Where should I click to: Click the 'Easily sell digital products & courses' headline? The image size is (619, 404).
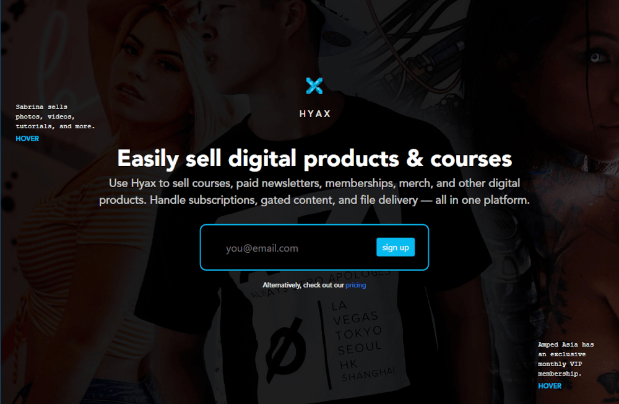tap(314, 159)
